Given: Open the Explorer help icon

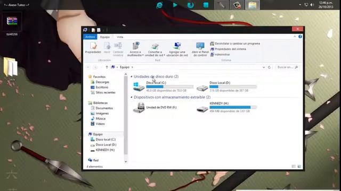Looking at the screenshot, I should pos(300,37).
